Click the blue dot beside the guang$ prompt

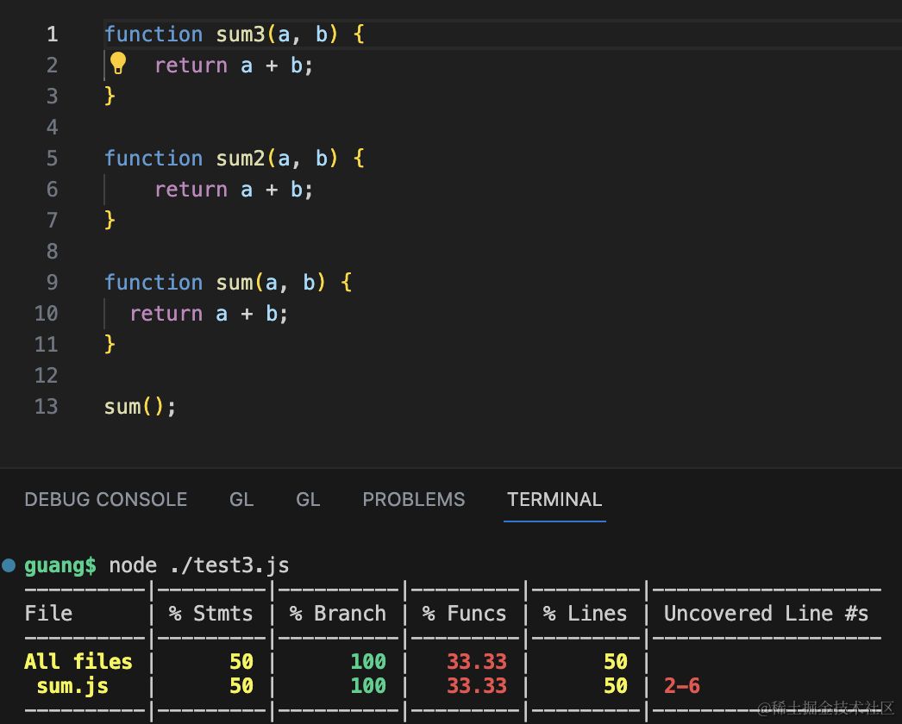coord(9,565)
